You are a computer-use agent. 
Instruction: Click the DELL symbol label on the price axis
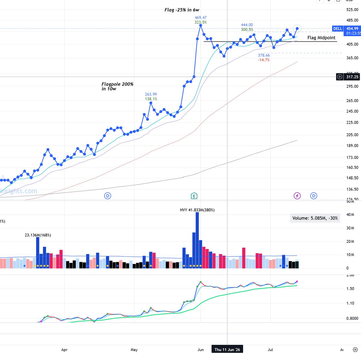(x=338, y=29)
